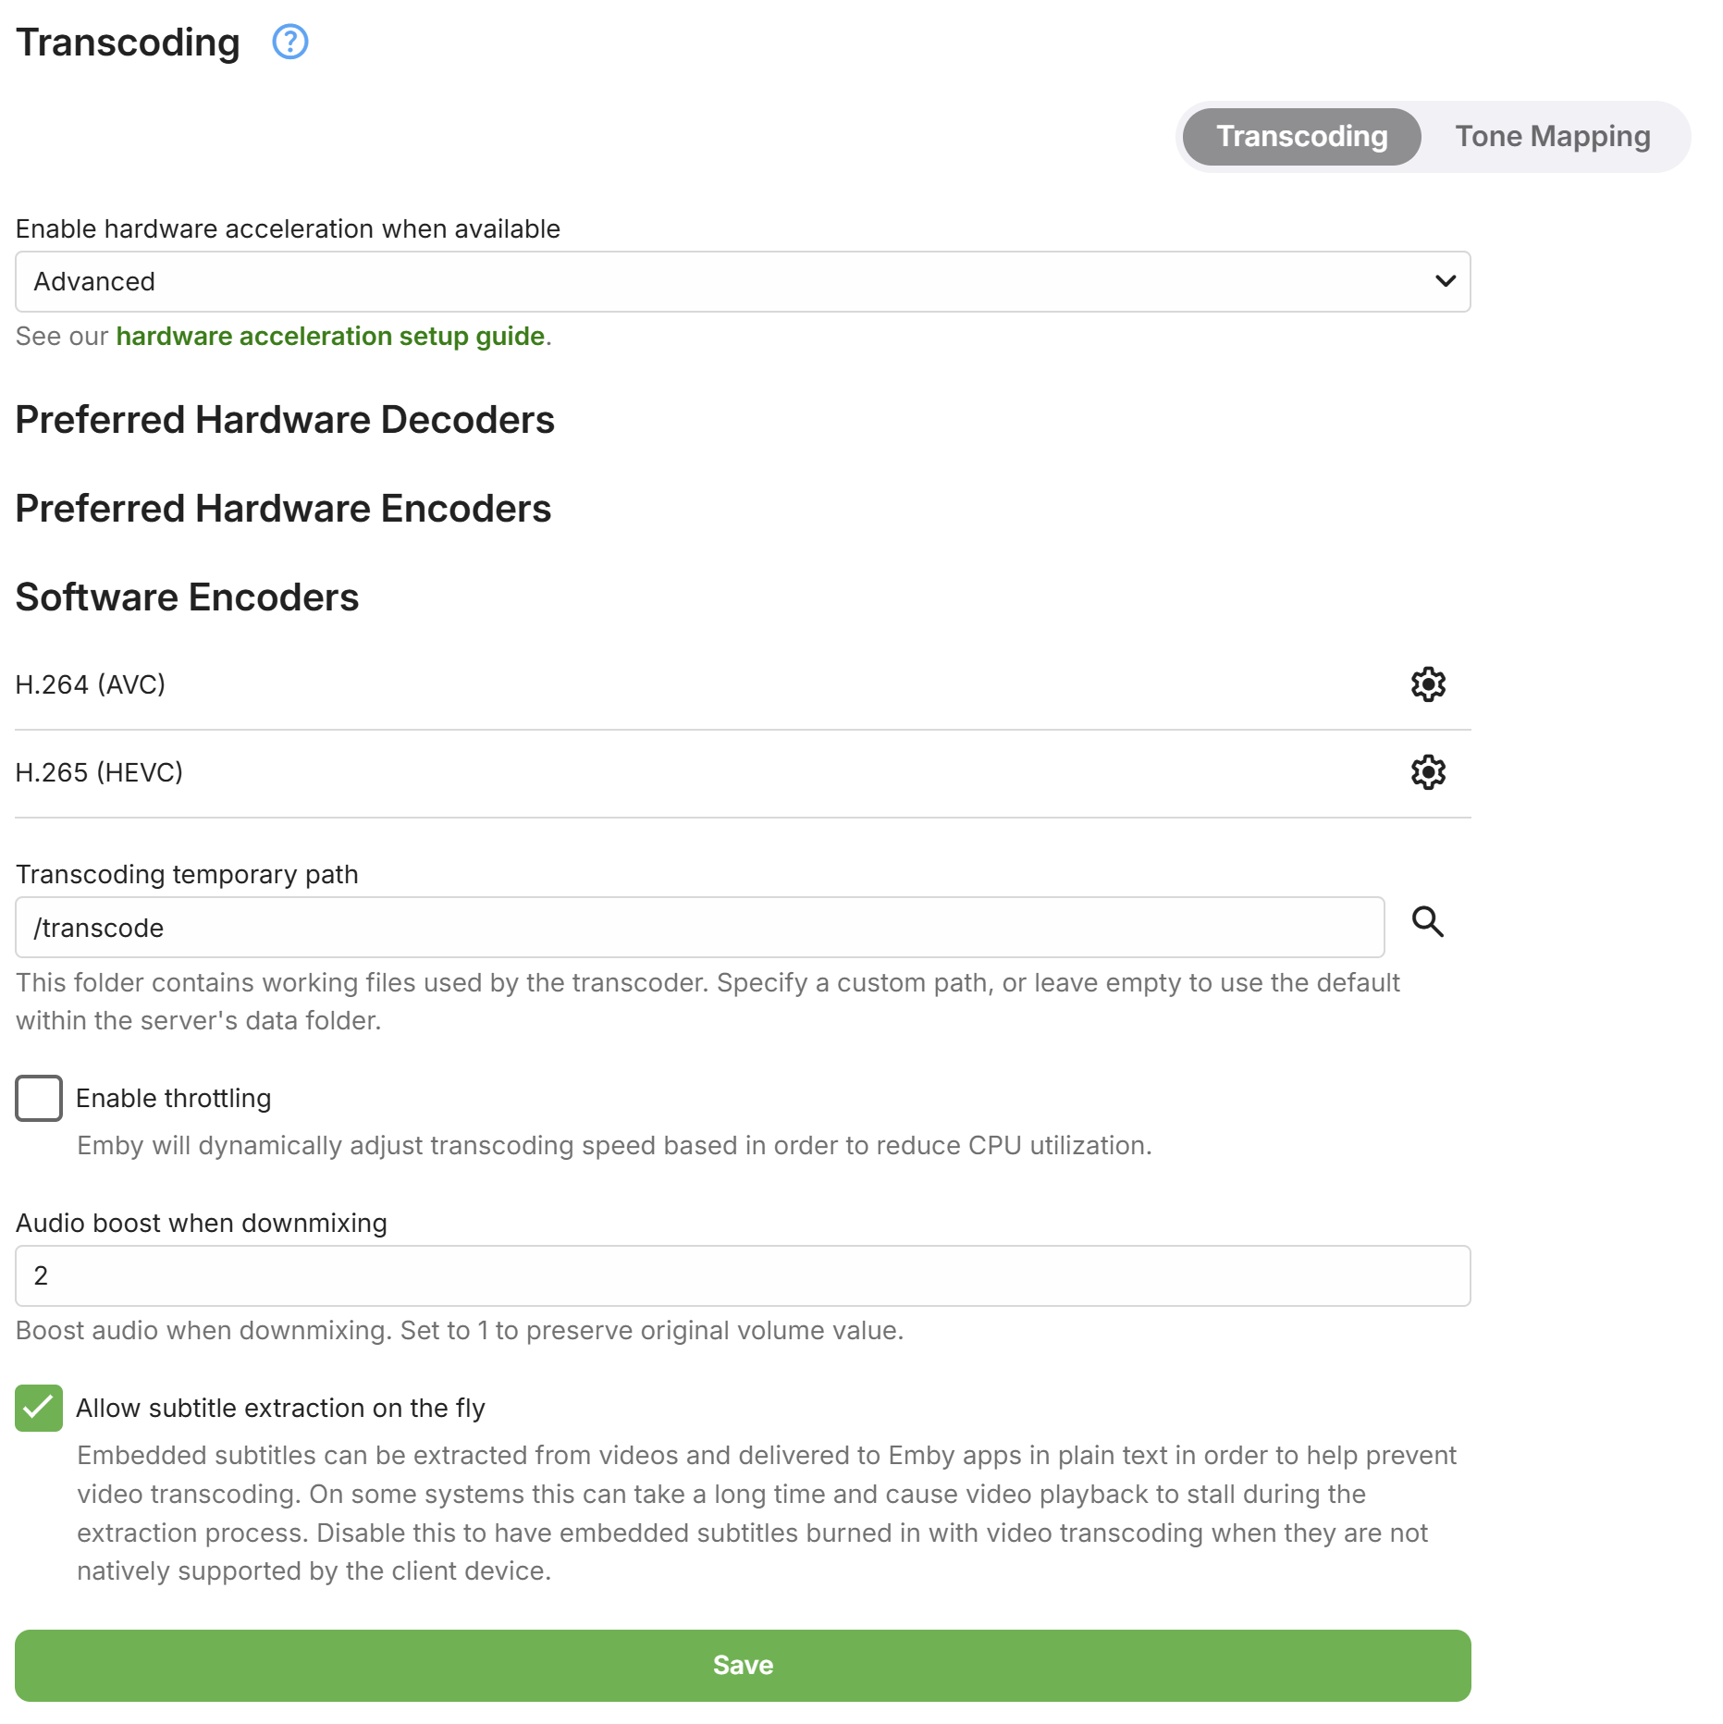
Task: Uncheck Allow subtitle extraction on the fly
Action: (39, 1408)
